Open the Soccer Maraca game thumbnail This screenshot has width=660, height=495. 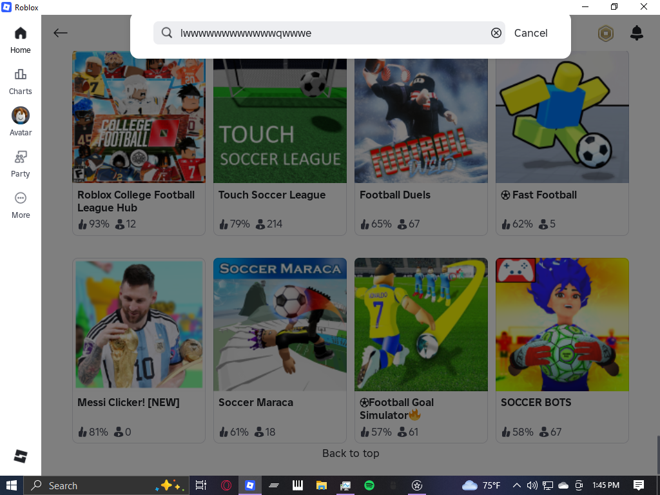coord(280,325)
